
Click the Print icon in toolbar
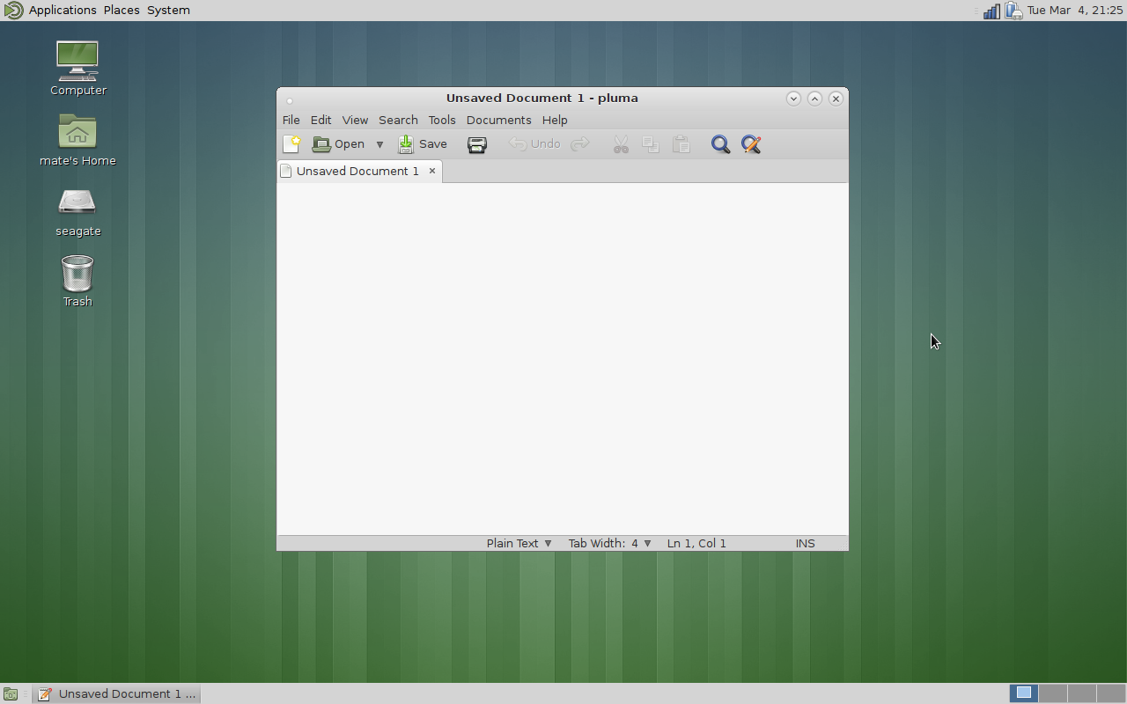click(x=476, y=144)
